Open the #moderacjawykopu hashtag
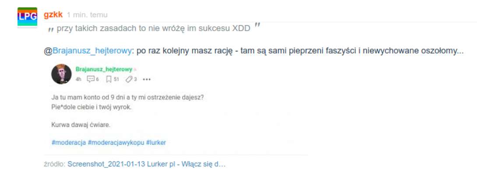Viewport: 477px width, 177px height. [116, 142]
